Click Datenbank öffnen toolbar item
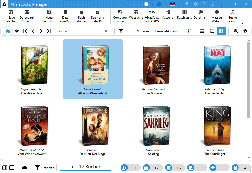252x173 pixels. pyautogui.click(x=27, y=12)
